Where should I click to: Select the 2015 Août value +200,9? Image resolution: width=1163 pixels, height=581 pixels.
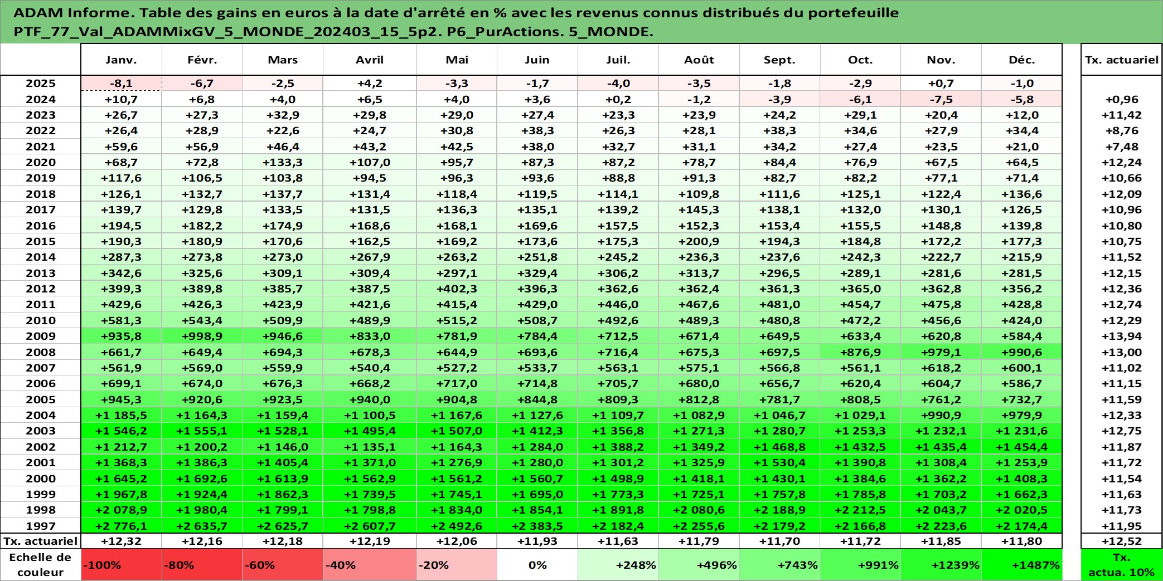(x=699, y=241)
